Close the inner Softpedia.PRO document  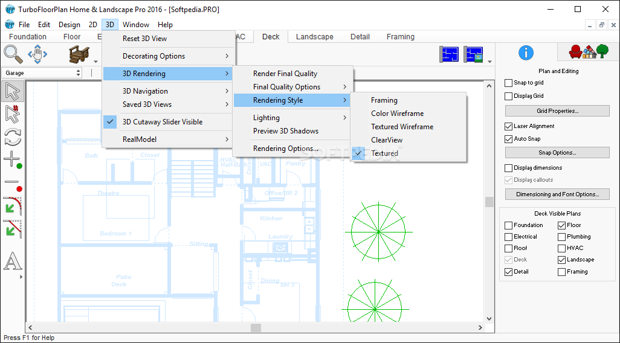614,25
